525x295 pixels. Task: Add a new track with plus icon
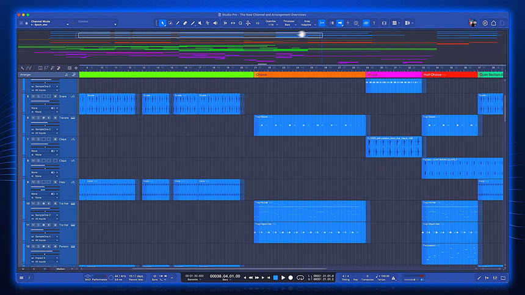click(x=76, y=68)
